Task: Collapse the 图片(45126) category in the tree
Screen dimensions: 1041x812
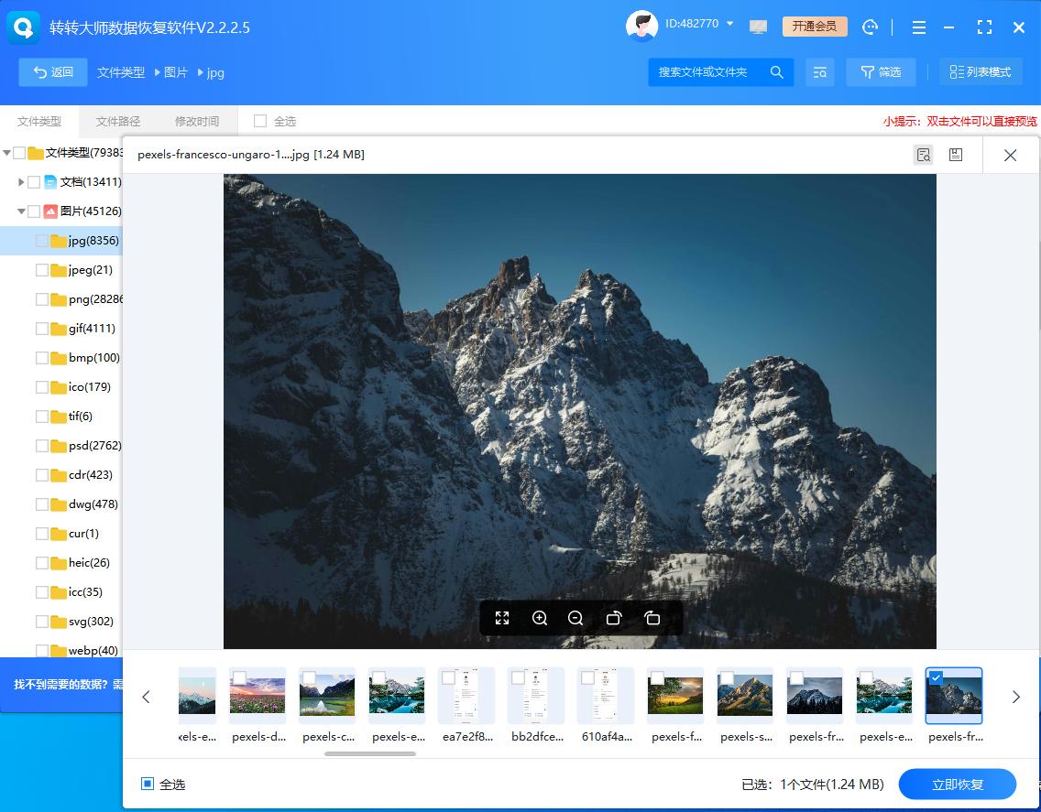Action: tap(20, 211)
